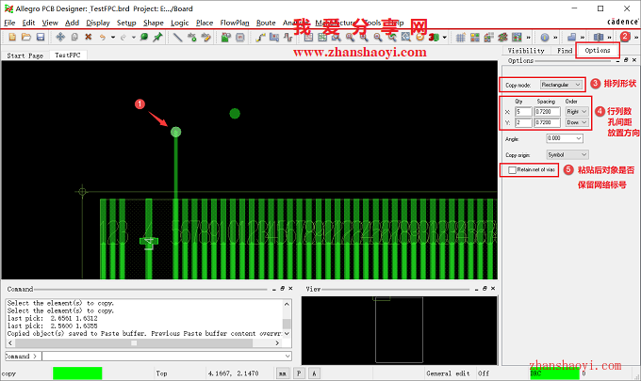Click the command log scroll-up arrow
641x381 pixels.
click(287, 304)
